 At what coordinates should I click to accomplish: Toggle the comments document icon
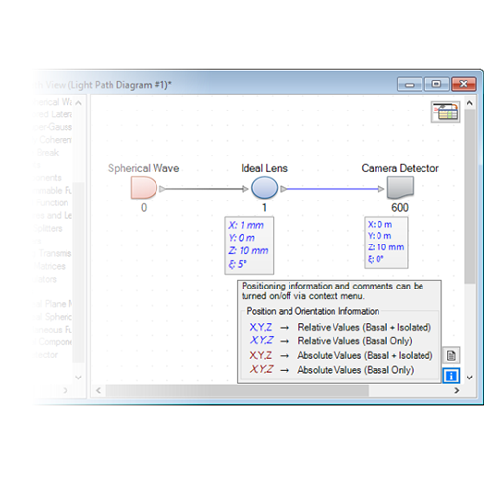point(451,355)
